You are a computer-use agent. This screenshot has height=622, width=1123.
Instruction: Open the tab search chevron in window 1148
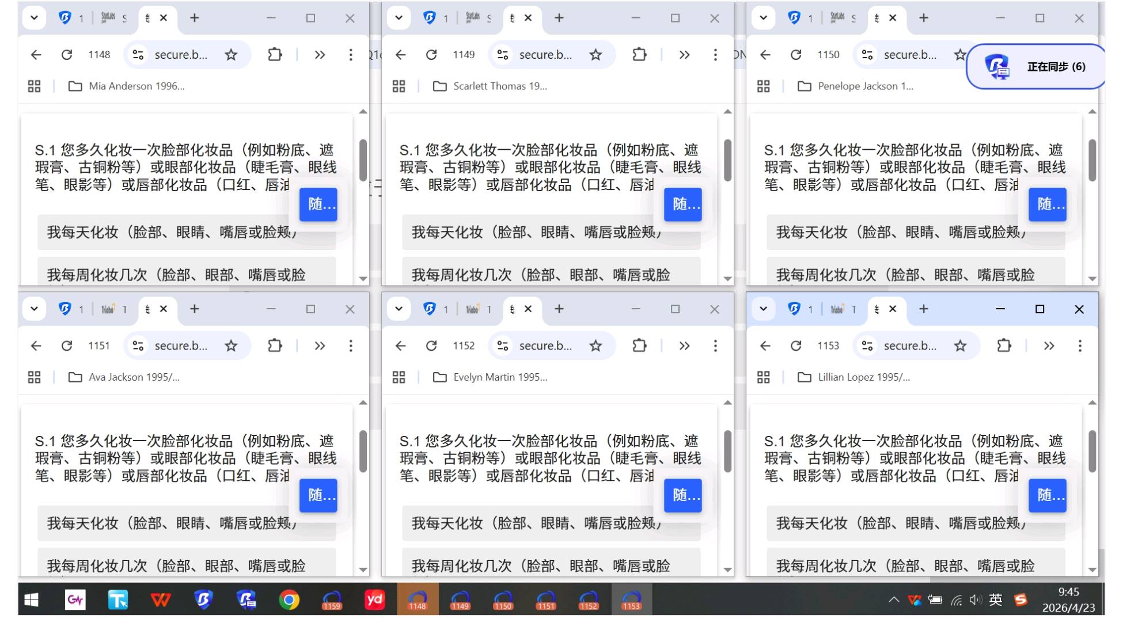pos(34,18)
